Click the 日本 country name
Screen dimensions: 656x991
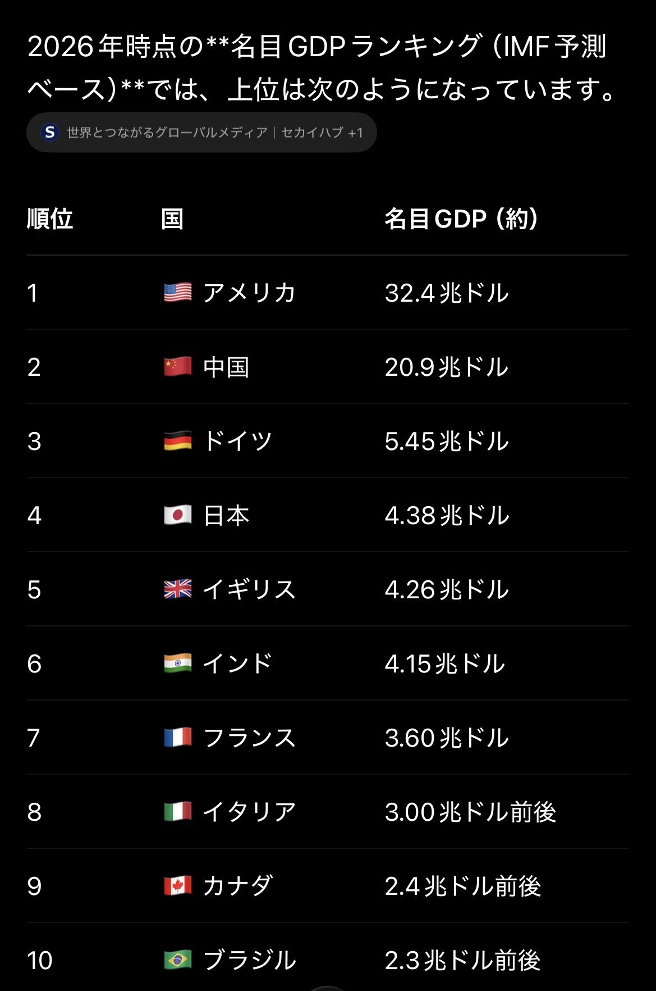point(226,515)
